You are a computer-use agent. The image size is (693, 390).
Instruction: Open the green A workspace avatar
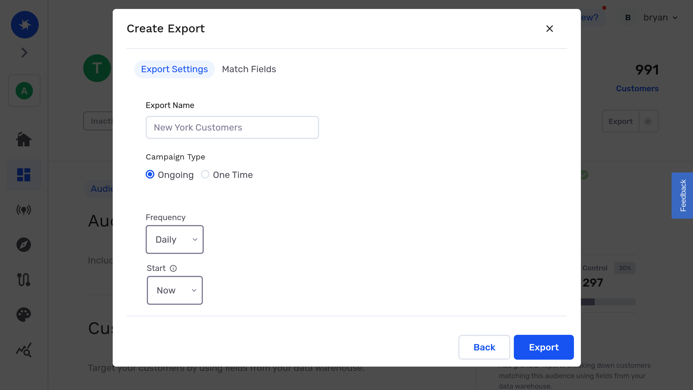coord(24,91)
